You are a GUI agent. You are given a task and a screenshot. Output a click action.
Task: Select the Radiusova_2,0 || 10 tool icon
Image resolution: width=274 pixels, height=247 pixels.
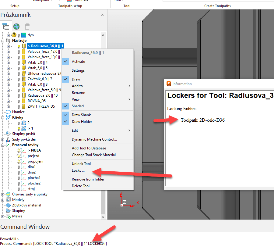[23, 95]
